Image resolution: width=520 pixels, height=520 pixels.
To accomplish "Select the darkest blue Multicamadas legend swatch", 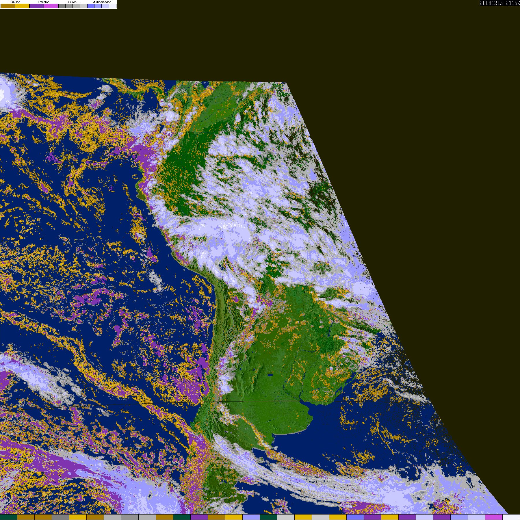I will (x=91, y=6).
